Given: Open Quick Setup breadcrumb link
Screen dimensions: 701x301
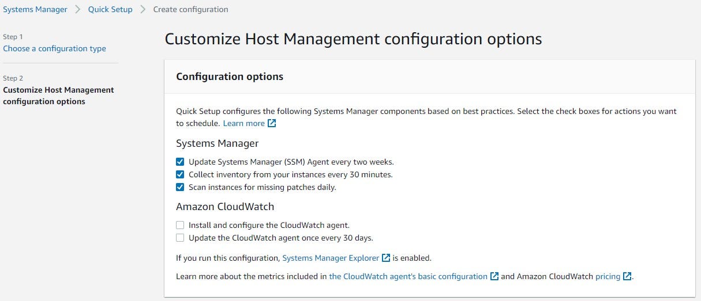Looking at the screenshot, I should (x=110, y=9).
